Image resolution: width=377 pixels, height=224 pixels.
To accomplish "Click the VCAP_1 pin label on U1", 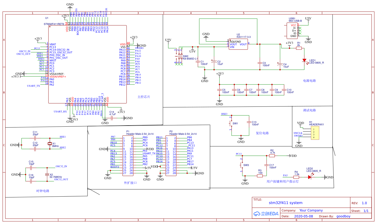I will [102, 97].
